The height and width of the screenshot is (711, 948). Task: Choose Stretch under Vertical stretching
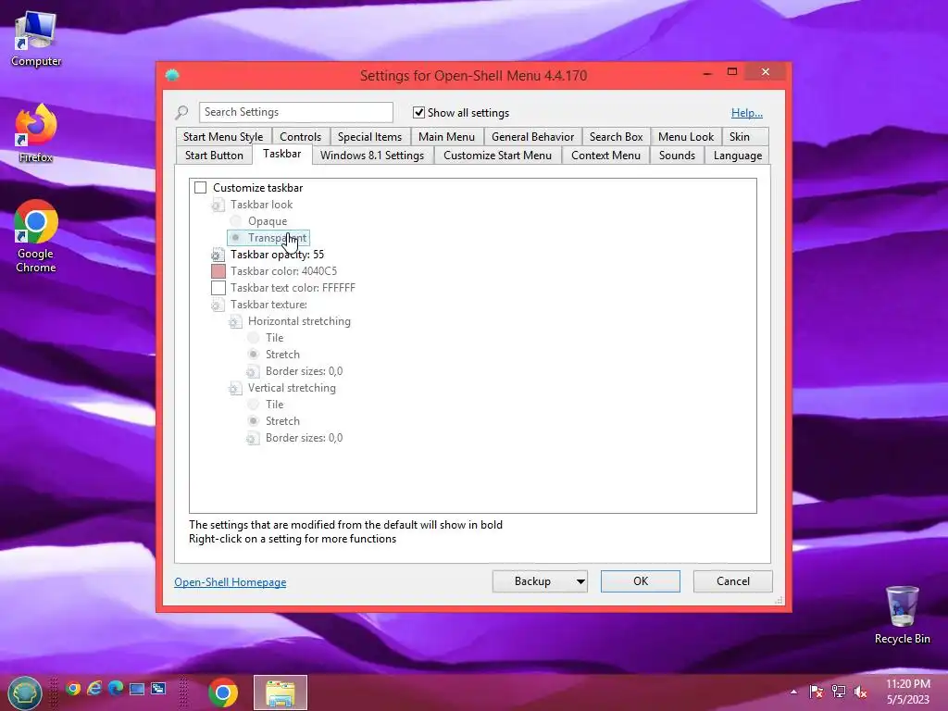[254, 421]
